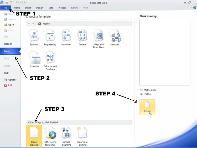Select Print in the backstage menu
Viewport: 197px width, 148px height.
point(7,58)
